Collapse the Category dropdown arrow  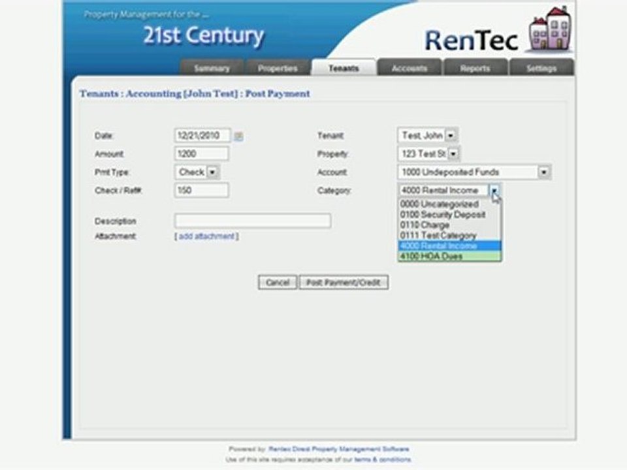[x=494, y=190]
